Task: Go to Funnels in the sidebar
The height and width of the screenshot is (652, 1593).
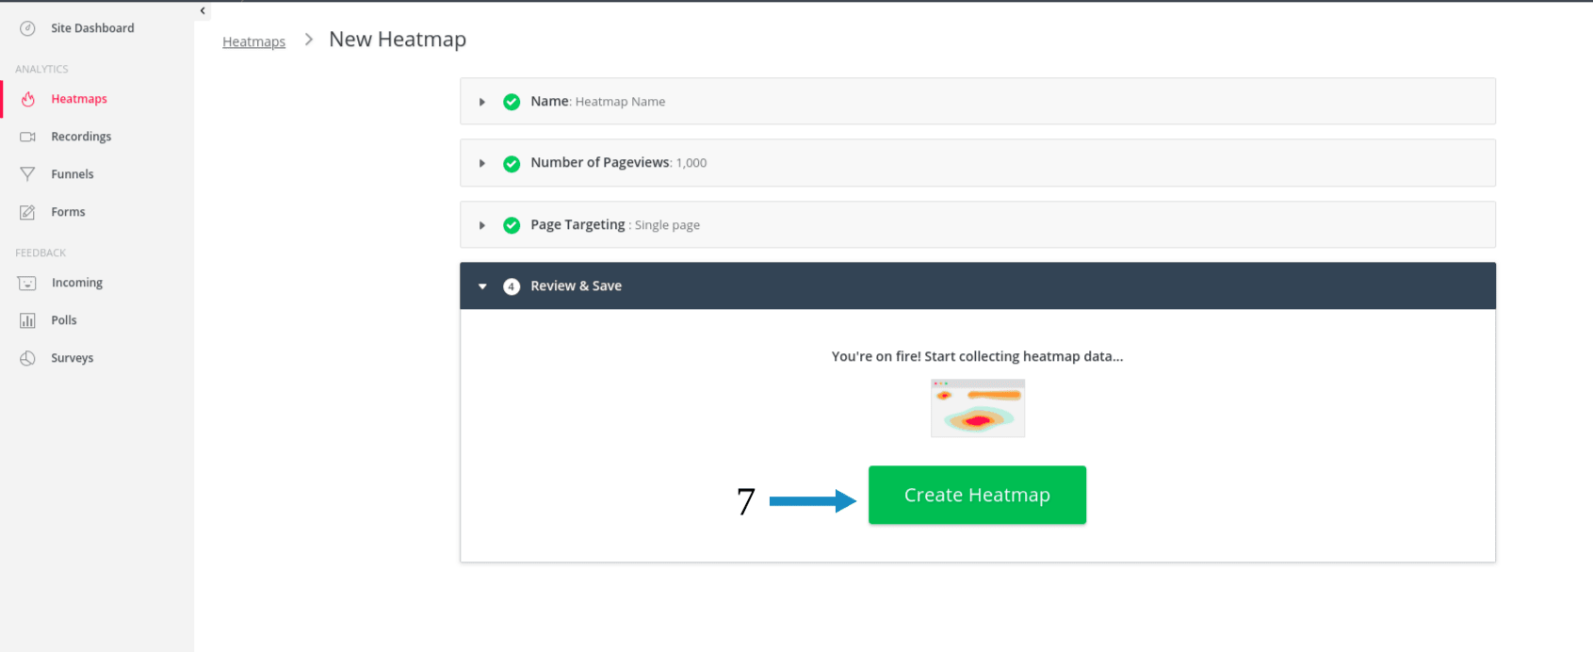Action: [x=73, y=174]
